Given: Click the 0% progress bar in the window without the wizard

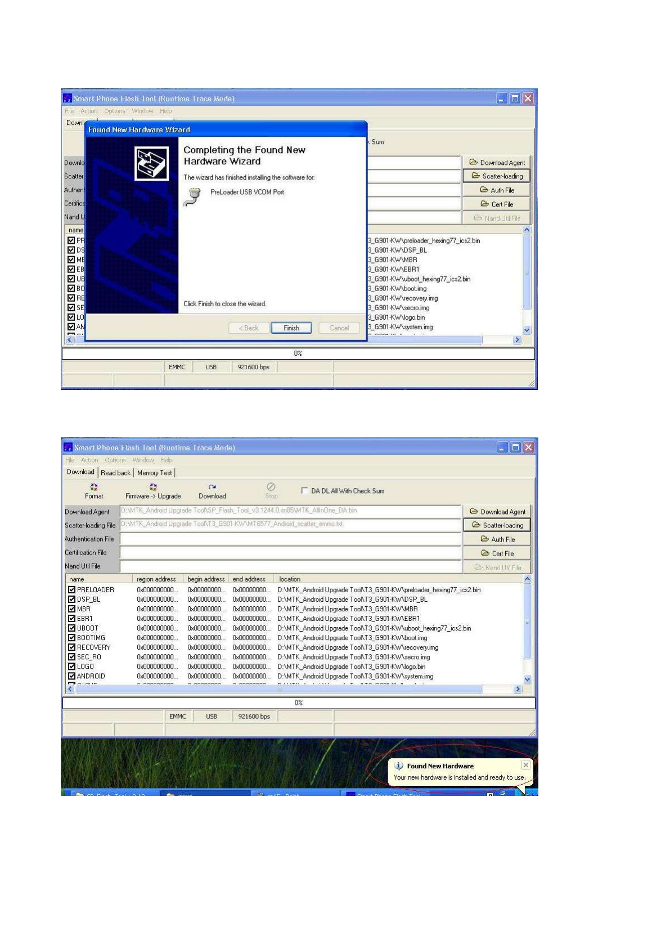Looking at the screenshot, I should (x=298, y=703).
